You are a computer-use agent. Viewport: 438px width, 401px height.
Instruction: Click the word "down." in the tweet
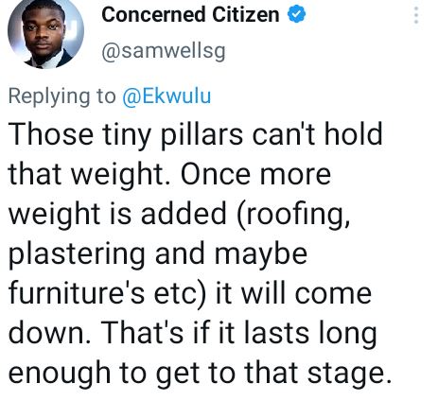coord(49,333)
